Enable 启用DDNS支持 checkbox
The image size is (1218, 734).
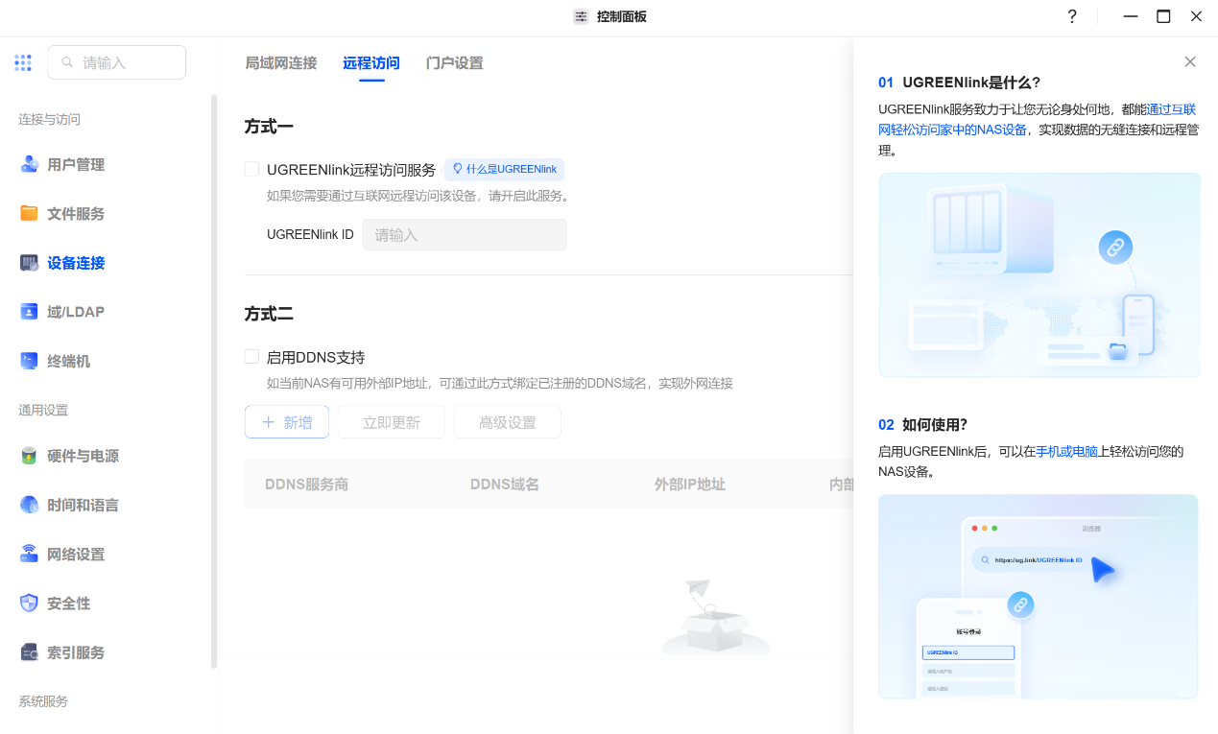(x=251, y=357)
